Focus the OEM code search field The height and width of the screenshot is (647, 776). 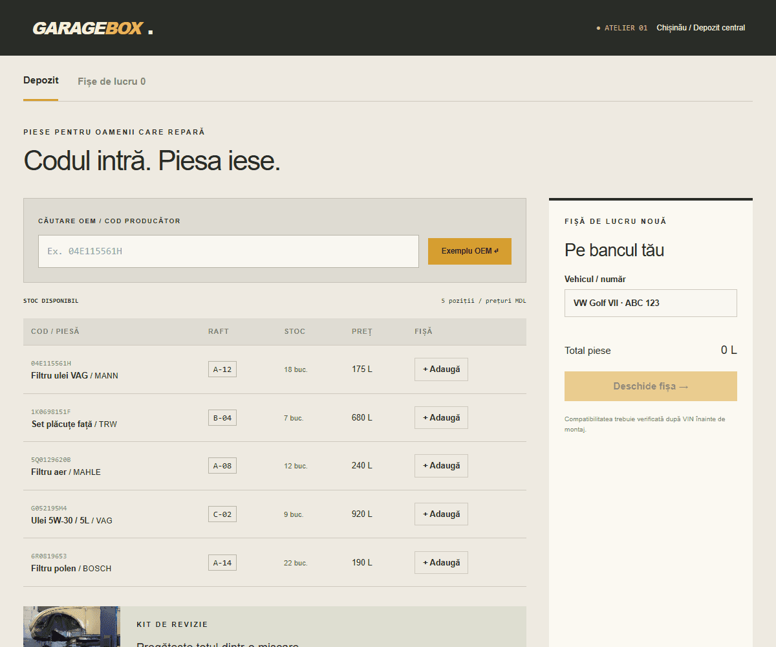tap(228, 251)
